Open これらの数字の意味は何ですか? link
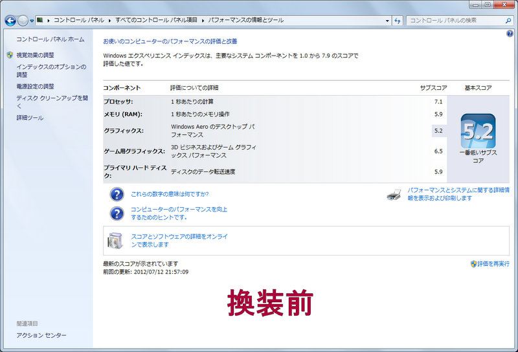The height and width of the screenshot is (352, 518). coord(170,194)
